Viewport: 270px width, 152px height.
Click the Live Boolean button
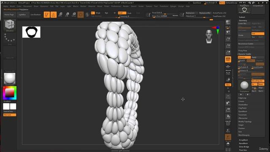pyautogui.click(x=35, y=15)
